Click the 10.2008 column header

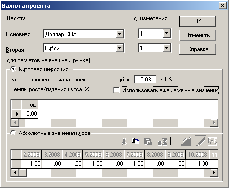point(198,154)
